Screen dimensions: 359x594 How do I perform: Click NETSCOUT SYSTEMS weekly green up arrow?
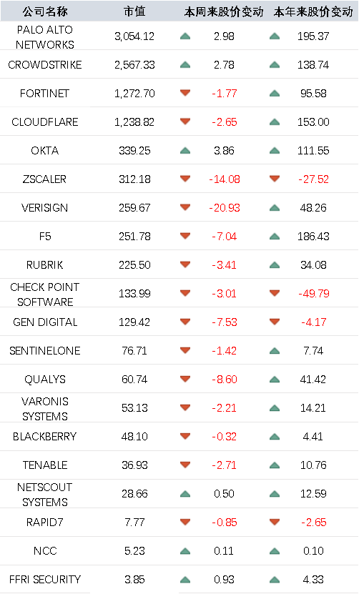tap(185, 494)
